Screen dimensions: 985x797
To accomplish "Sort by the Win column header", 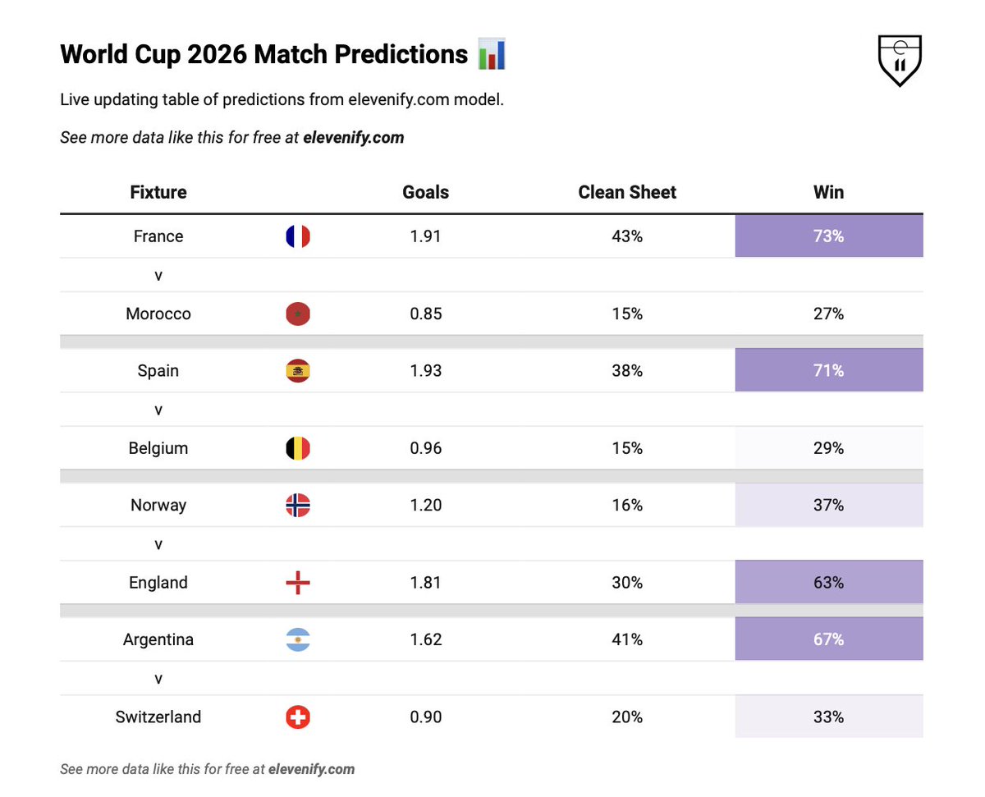I will (x=828, y=192).
